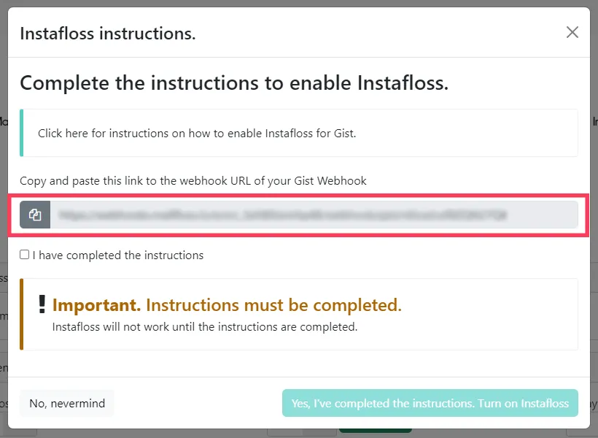Close the Instafloss instructions dialog

pos(572,32)
